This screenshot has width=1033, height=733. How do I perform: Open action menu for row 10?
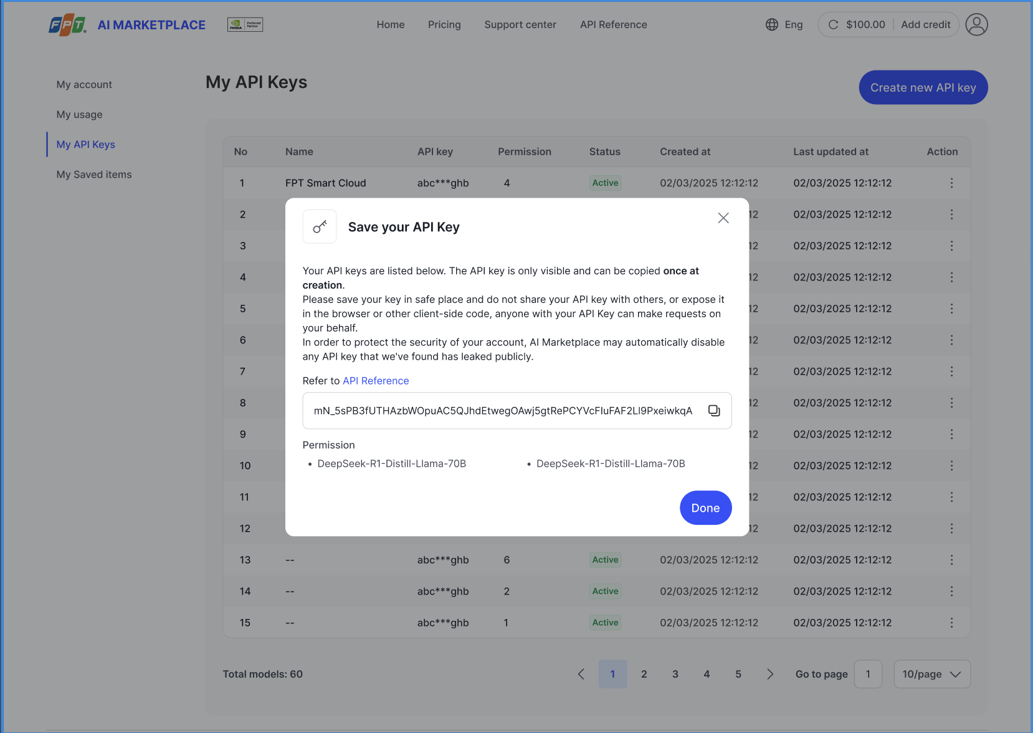click(x=951, y=466)
